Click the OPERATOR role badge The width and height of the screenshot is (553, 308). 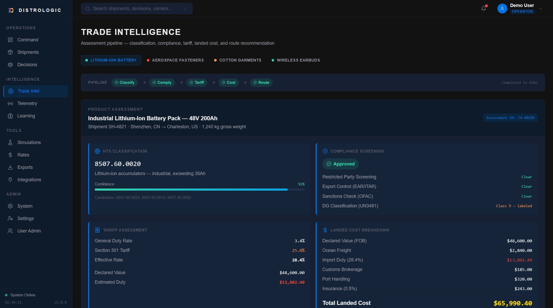(522, 11)
